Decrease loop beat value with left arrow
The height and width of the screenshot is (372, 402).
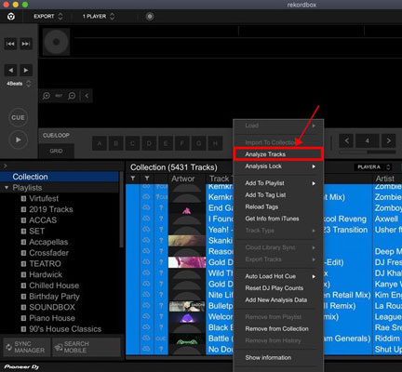(347, 141)
